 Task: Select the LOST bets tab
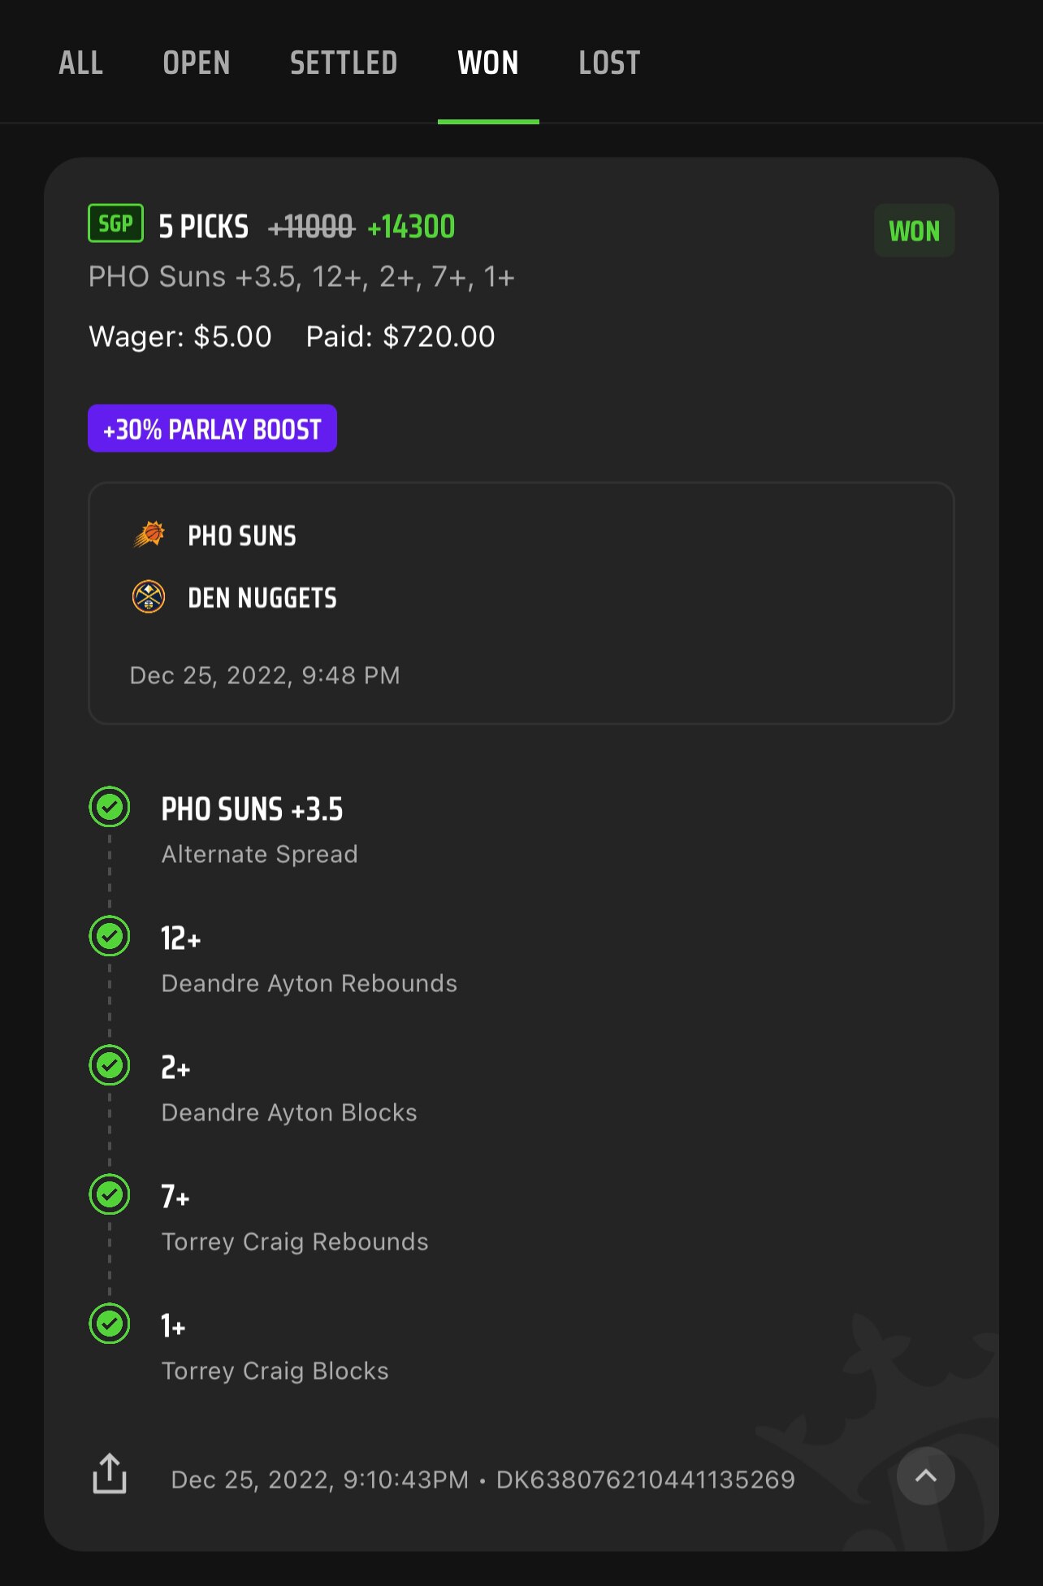pos(609,63)
